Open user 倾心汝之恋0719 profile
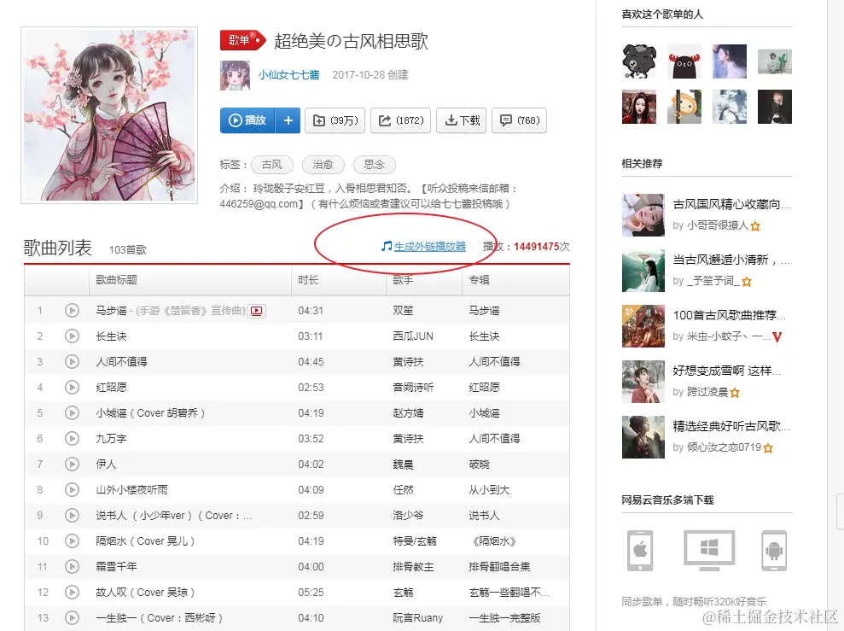 coord(724,447)
